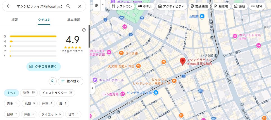Switch to the 基本情報 tab

[x=73, y=20]
